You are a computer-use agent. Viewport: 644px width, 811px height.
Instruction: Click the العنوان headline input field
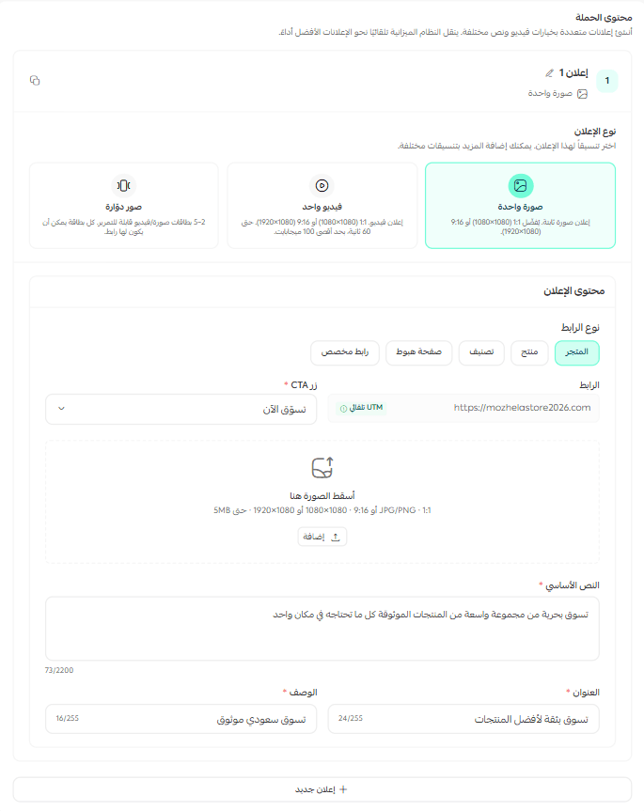pos(463,719)
